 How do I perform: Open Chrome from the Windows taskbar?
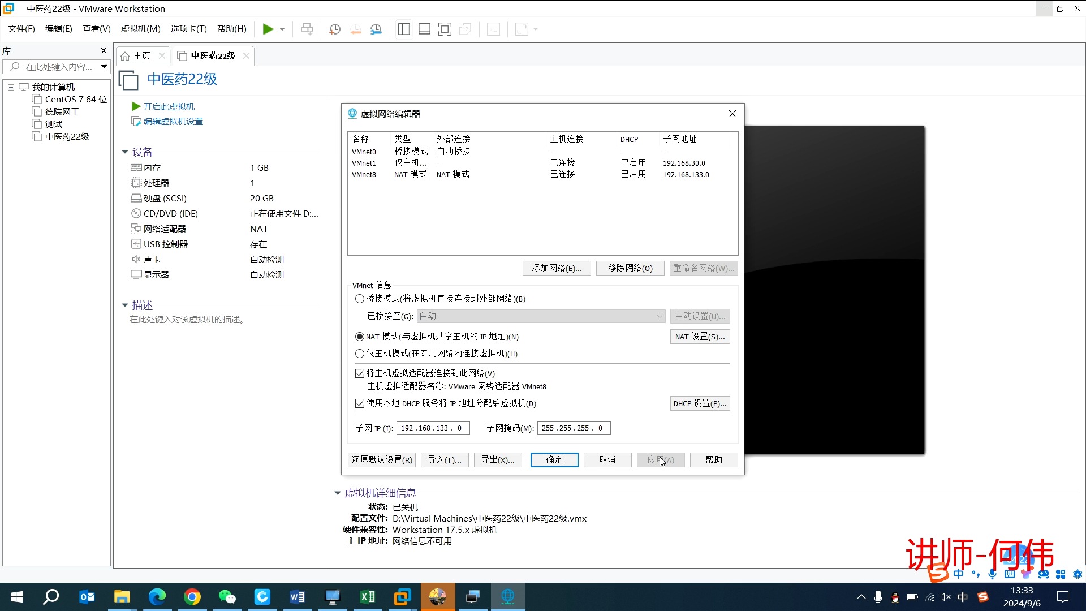click(x=192, y=597)
